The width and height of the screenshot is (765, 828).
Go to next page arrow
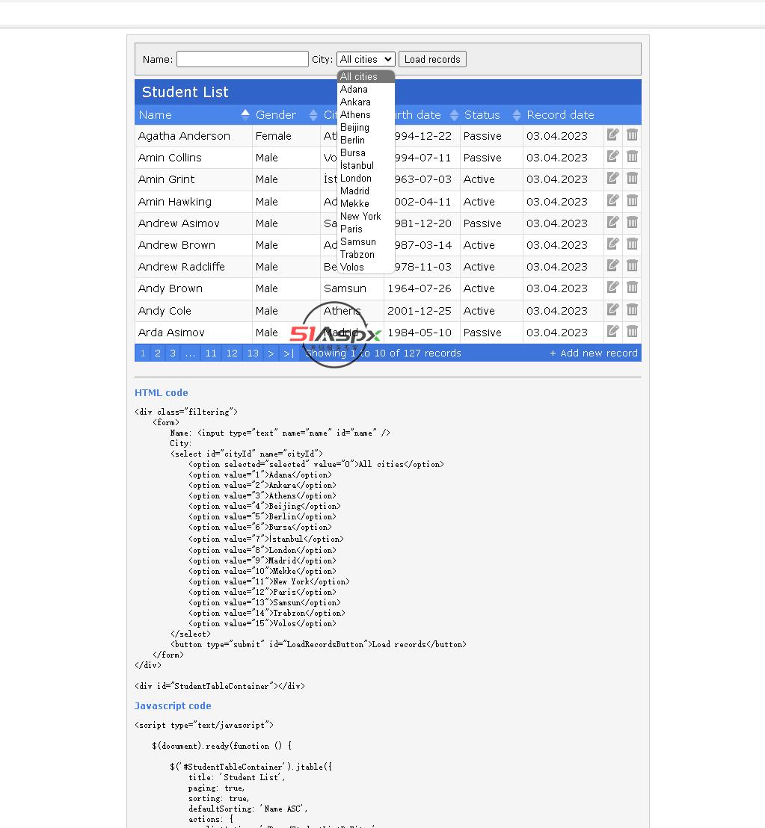point(271,353)
